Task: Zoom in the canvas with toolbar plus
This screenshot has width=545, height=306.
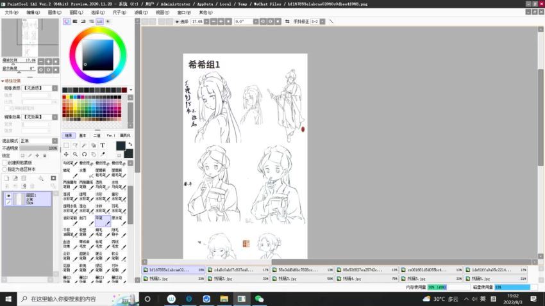Action: pos(221,22)
